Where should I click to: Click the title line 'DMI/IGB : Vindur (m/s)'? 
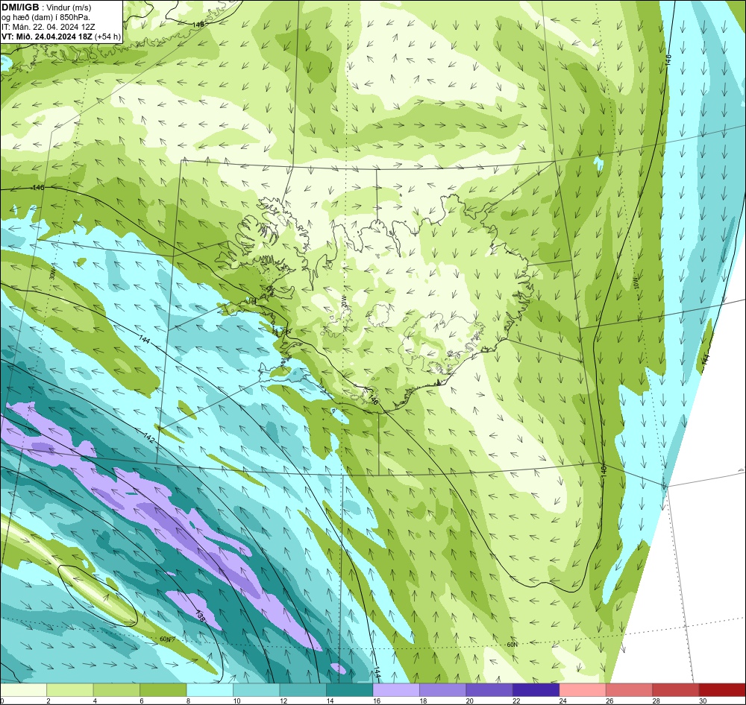point(46,7)
